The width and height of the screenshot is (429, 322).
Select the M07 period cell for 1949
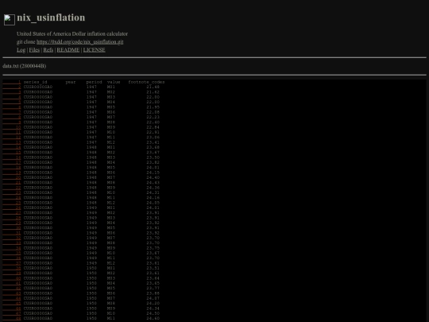(x=111, y=238)
